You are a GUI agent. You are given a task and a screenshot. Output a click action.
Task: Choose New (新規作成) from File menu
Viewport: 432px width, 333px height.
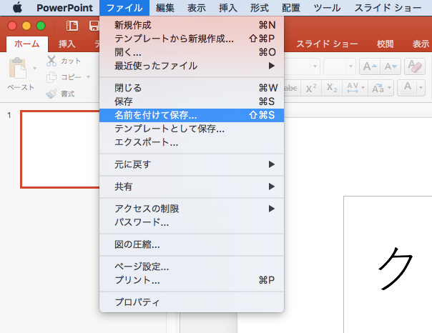click(192, 25)
